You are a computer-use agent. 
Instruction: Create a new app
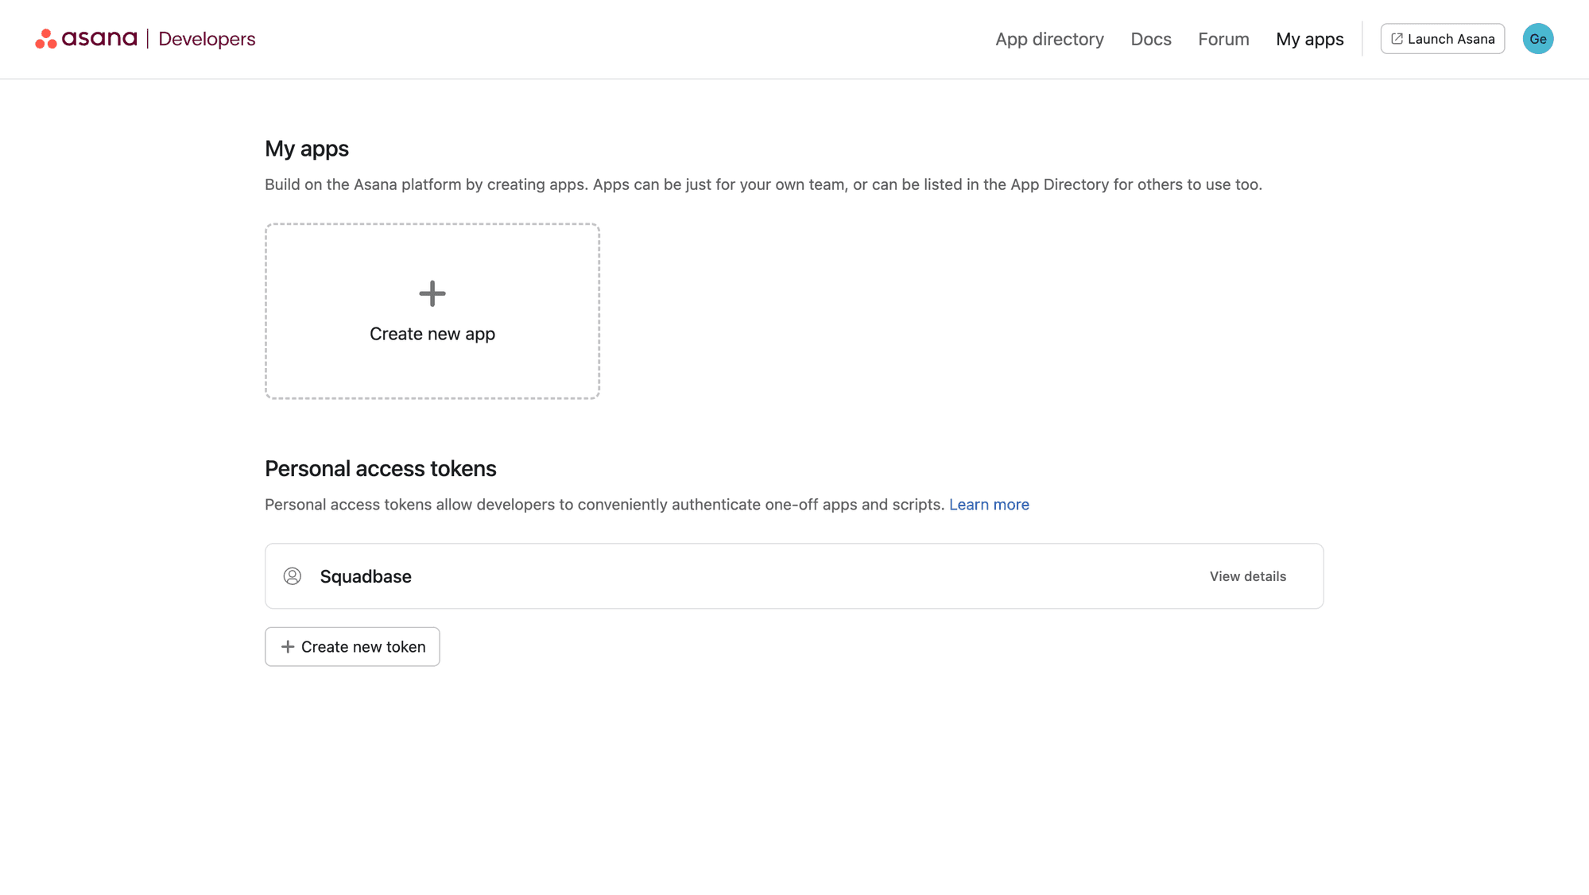click(x=432, y=311)
